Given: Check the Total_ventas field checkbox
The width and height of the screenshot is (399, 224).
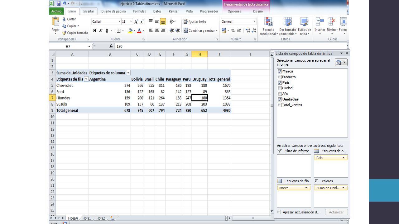Looking at the screenshot, I should click(280, 105).
